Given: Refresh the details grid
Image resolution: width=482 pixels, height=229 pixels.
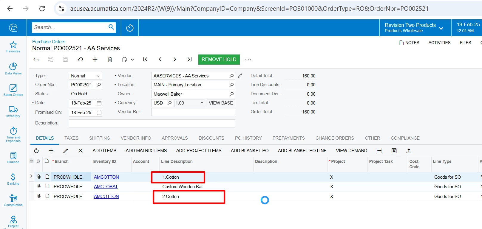Looking at the screenshot, I should click(36, 151).
